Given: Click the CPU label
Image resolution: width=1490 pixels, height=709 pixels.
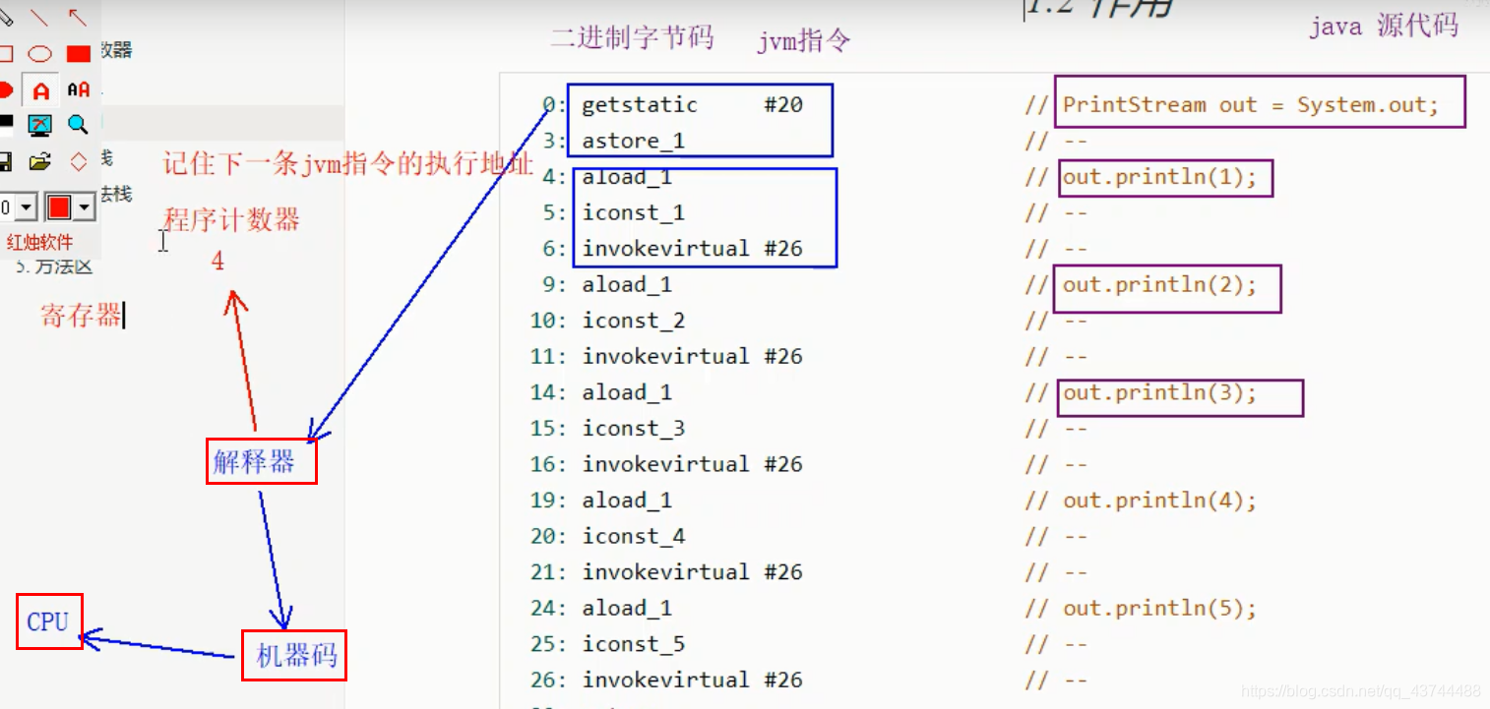Looking at the screenshot, I should [x=47, y=621].
